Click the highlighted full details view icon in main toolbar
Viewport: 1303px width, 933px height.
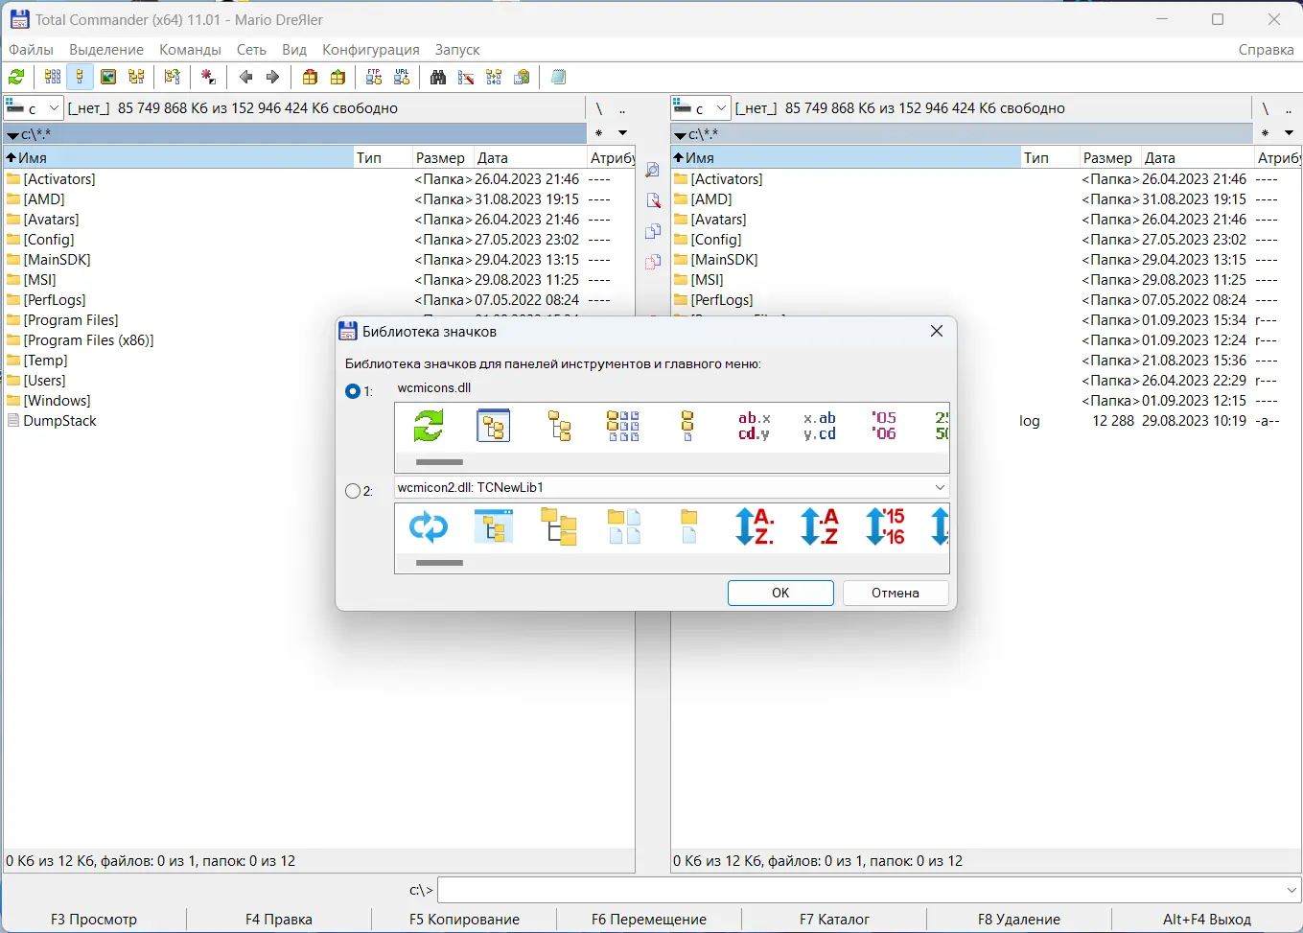[x=80, y=78]
